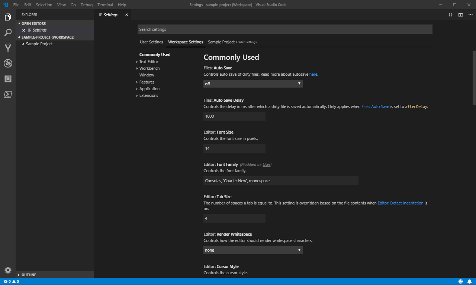Click the errors count in the status bar
476x285 pixels.
point(7,282)
